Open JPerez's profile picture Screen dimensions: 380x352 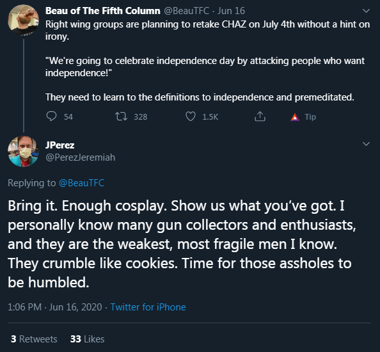click(x=23, y=151)
